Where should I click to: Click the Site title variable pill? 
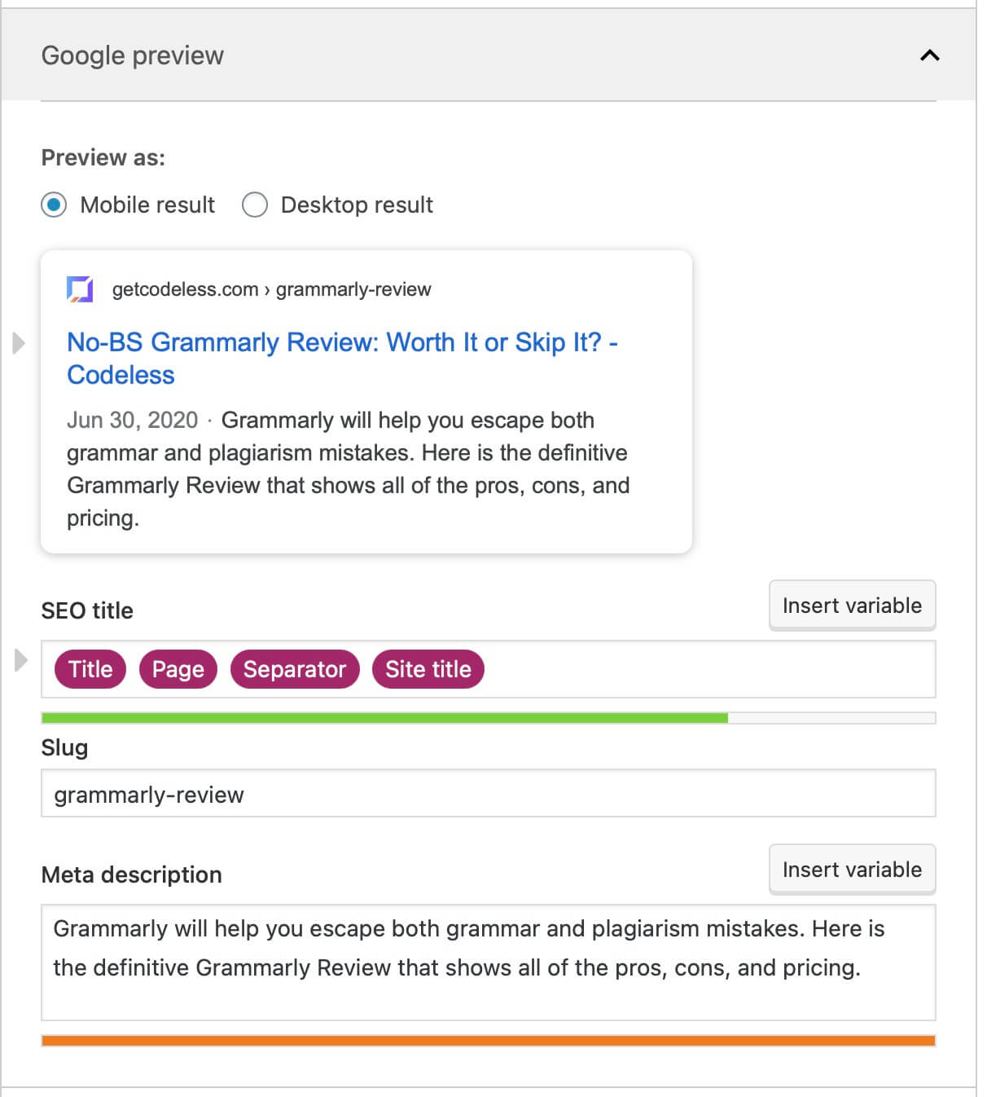click(x=428, y=669)
